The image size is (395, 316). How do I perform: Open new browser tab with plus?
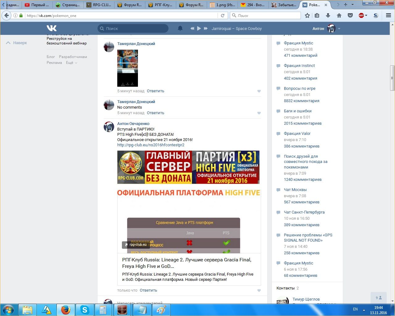pos(346,5)
